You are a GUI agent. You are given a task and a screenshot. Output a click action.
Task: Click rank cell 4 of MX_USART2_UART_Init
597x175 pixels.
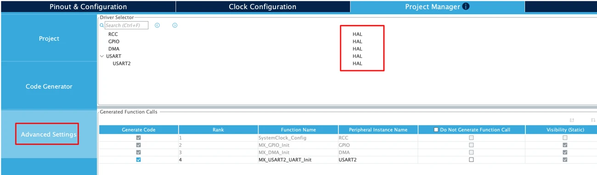tap(219, 159)
